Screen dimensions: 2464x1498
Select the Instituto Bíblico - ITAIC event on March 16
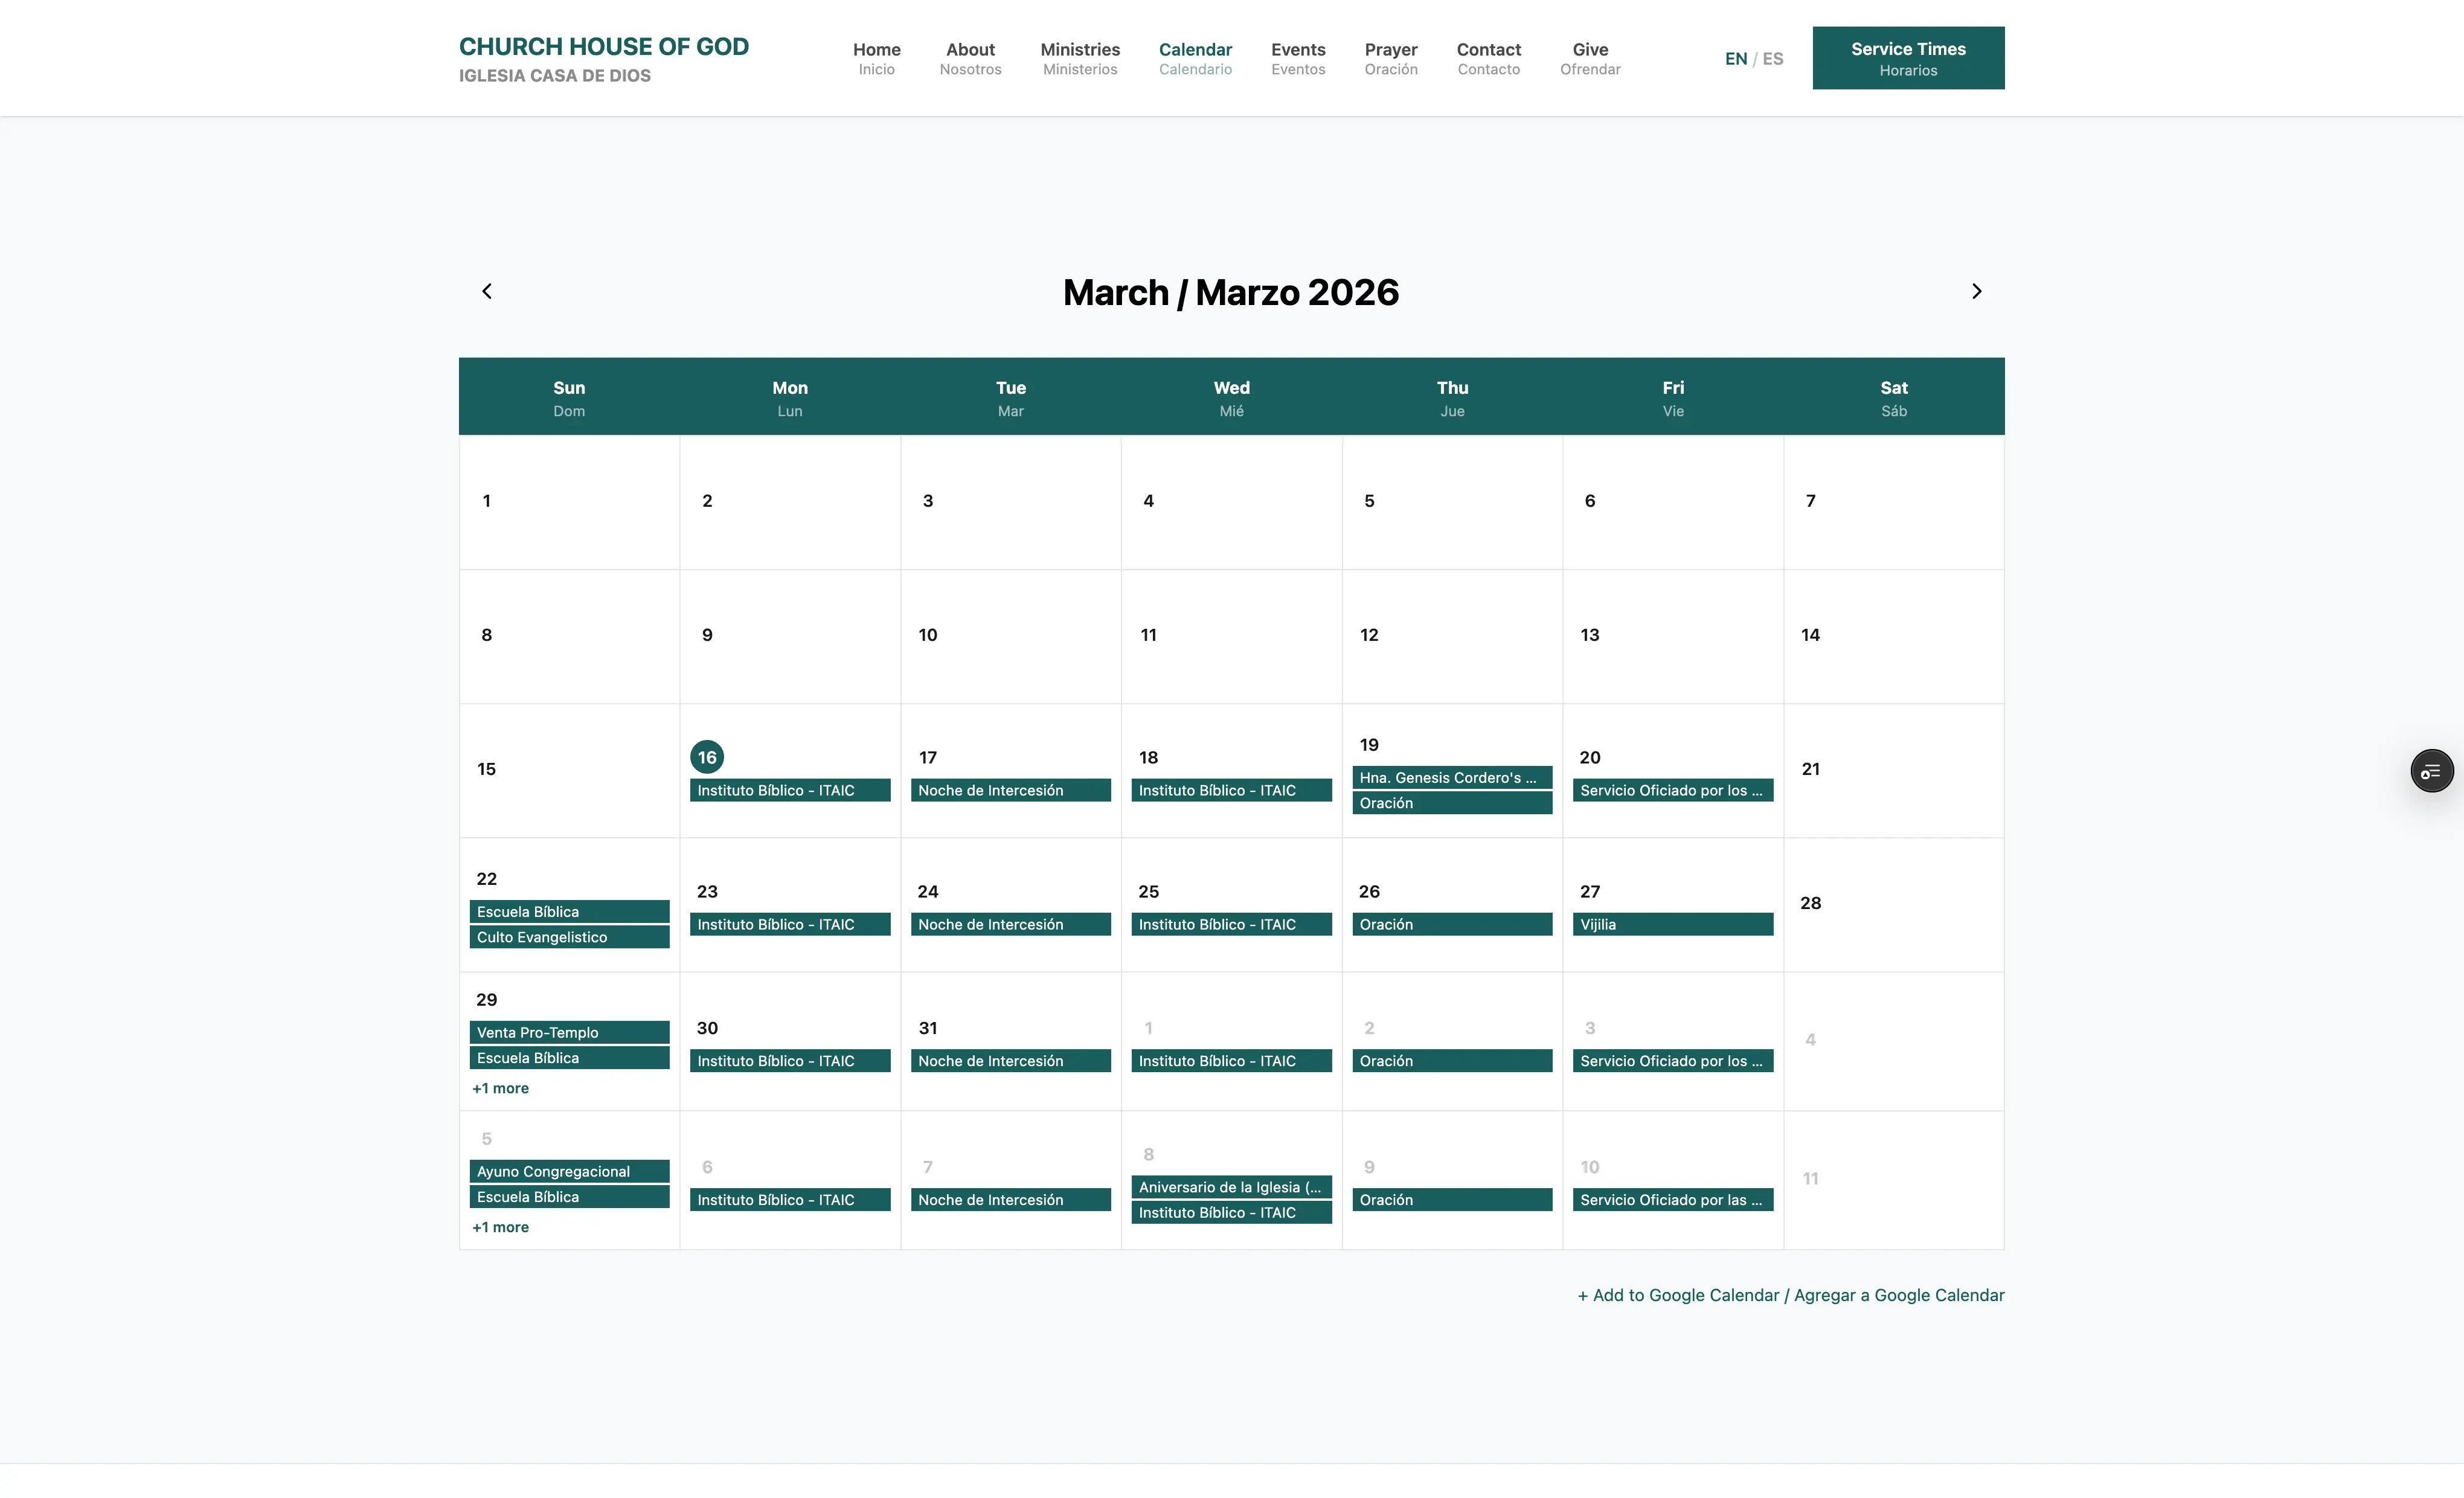coord(789,790)
